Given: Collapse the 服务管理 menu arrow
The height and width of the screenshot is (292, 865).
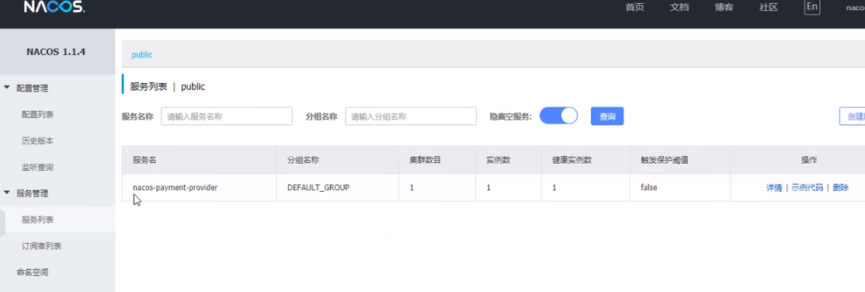Looking at the screenshot, I should pyautogui.click(x=7, y=193).
